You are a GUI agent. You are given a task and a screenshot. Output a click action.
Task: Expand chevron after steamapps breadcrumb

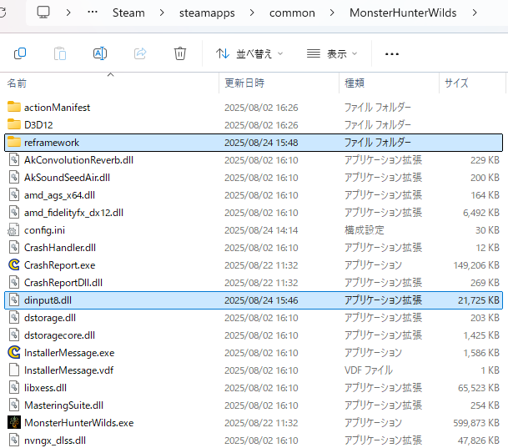(x=252, y=13)
